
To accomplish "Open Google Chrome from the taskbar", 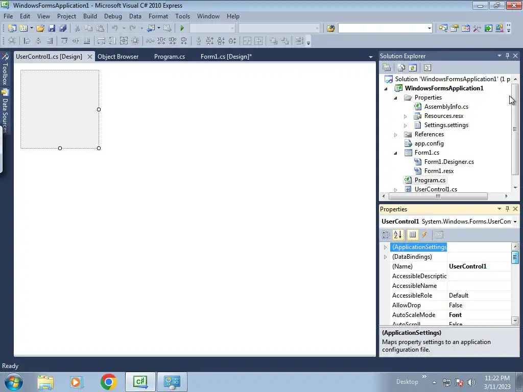I will [x=108, y=382].
